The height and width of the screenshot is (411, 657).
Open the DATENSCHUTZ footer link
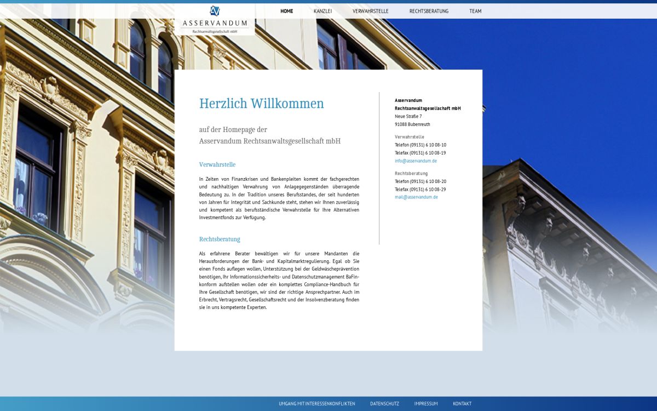384,403
